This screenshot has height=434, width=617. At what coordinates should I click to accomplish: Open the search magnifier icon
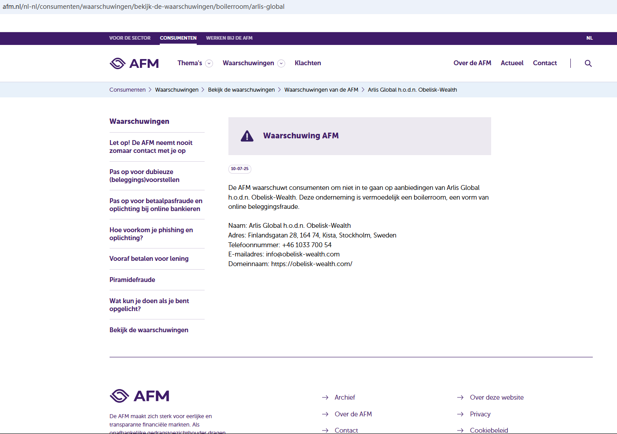tap(588, 63)
